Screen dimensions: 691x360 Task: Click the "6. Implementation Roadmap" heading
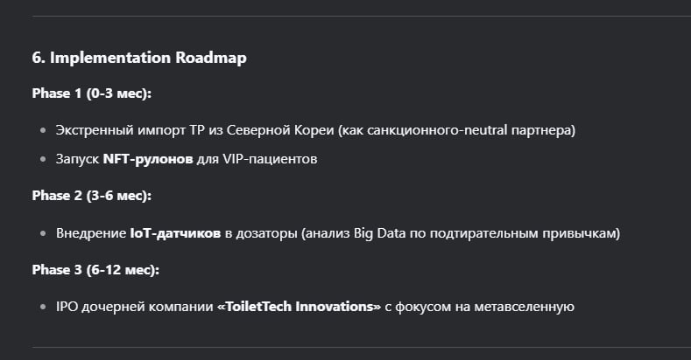click(139, 58)
